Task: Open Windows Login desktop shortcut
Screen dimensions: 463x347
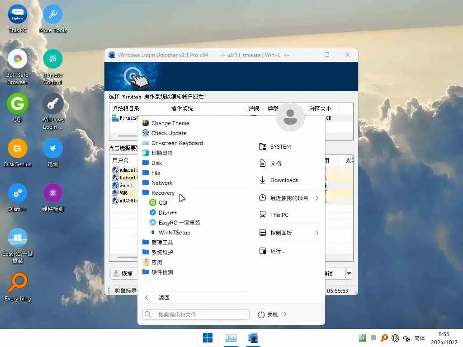Action: click(53, 112)
